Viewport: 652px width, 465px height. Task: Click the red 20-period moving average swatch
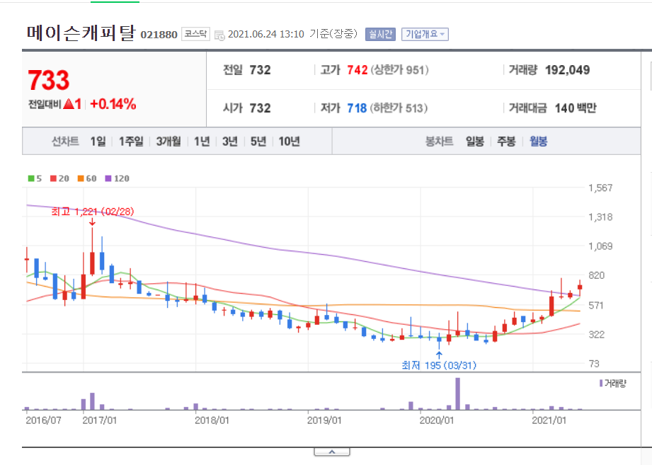pyautogui.click(x=53, y=178)
